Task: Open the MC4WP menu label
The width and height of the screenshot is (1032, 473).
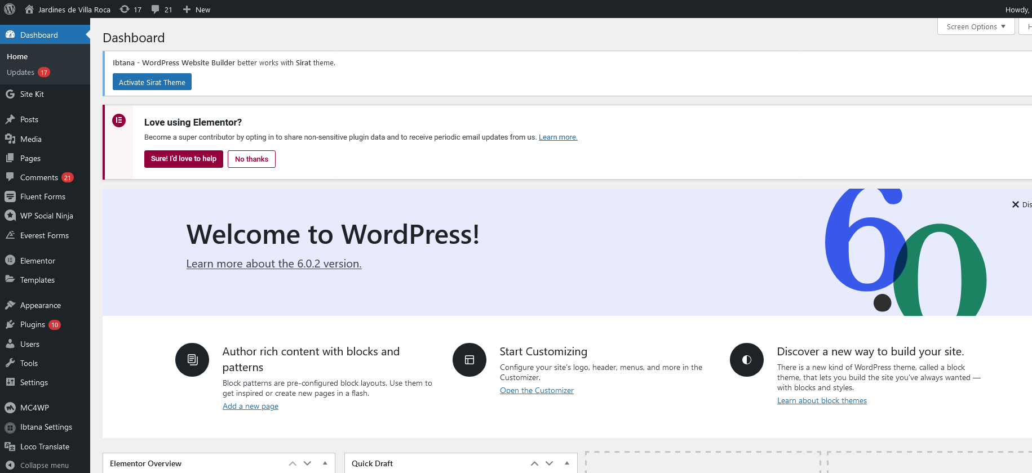Action: [34, 408]
